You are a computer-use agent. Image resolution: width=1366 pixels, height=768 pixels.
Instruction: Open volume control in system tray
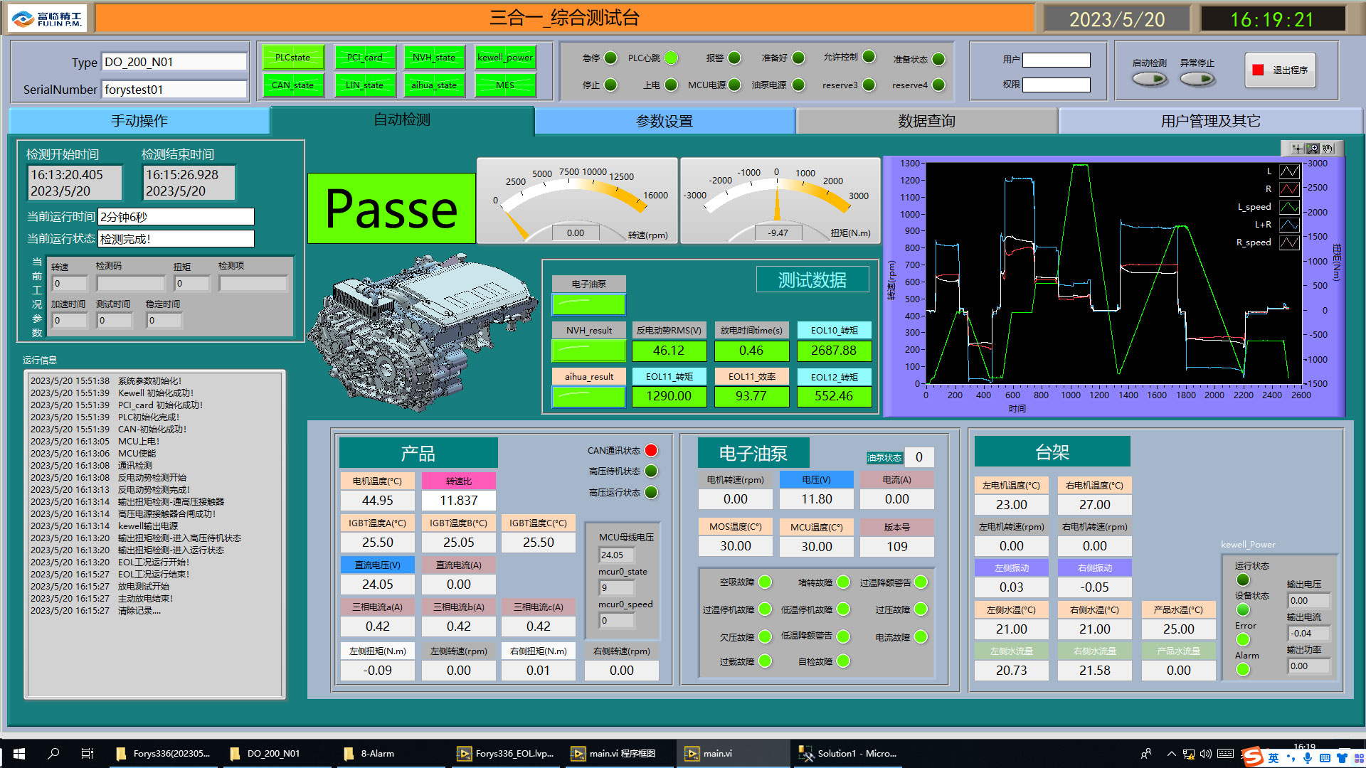tap(1206, 754)
